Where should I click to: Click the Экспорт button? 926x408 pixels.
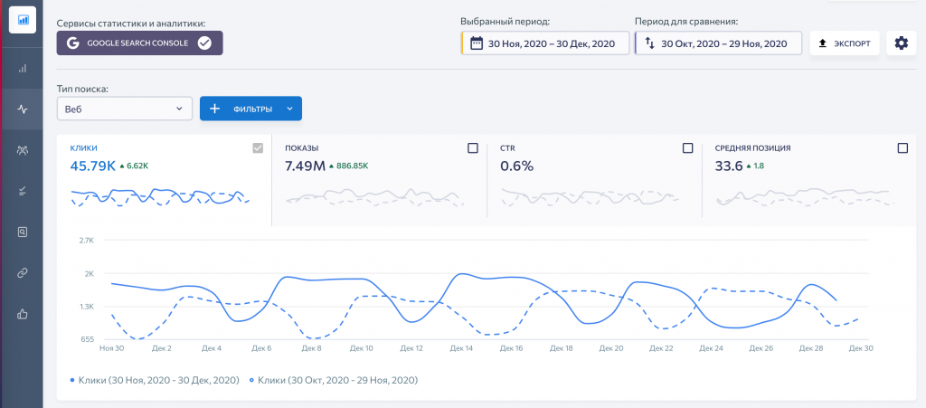[844, 43]
